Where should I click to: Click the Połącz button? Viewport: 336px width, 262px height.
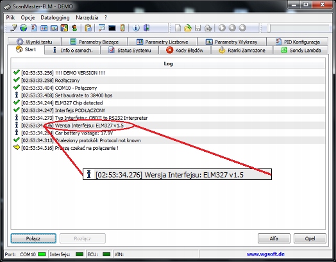(33, 238)
